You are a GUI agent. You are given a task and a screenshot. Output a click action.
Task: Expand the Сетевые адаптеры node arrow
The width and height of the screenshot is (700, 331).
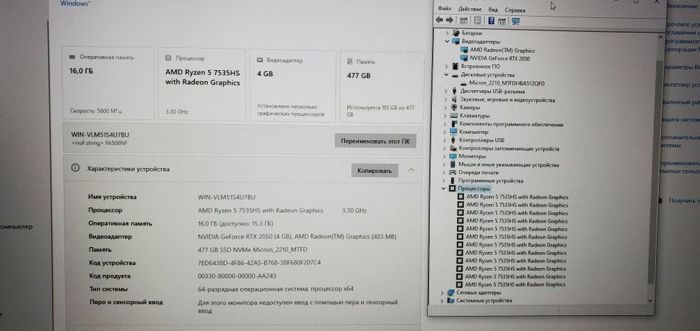(x=442, y=293)
